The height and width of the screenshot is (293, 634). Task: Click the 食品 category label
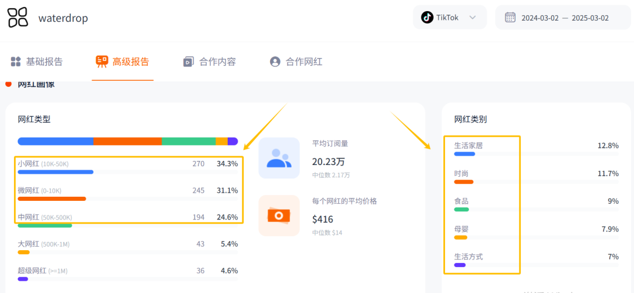(461, 201)
